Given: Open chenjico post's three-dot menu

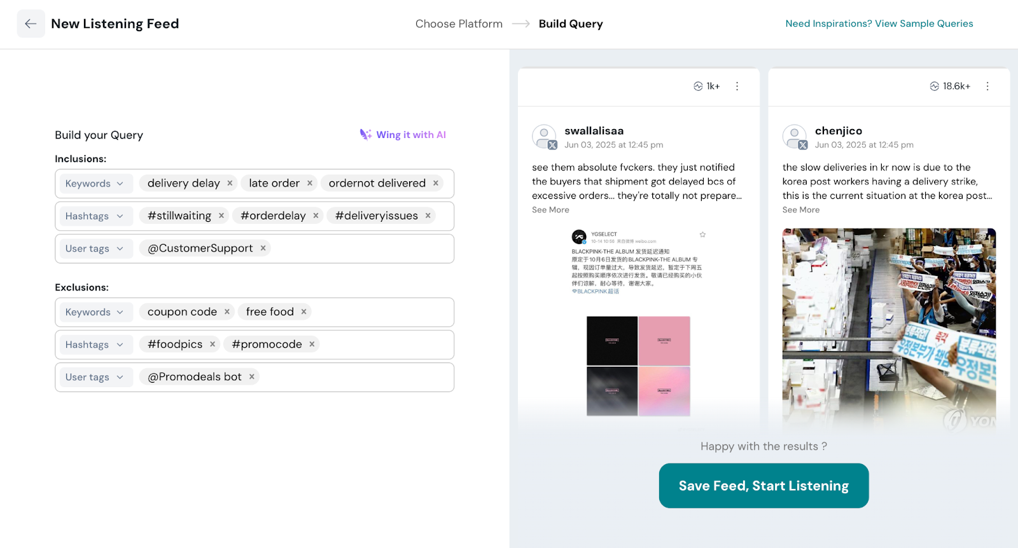Looking at the screenshot, I should coord(987,86).
